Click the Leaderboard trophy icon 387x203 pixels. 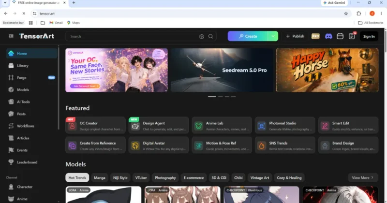point(11,162)
